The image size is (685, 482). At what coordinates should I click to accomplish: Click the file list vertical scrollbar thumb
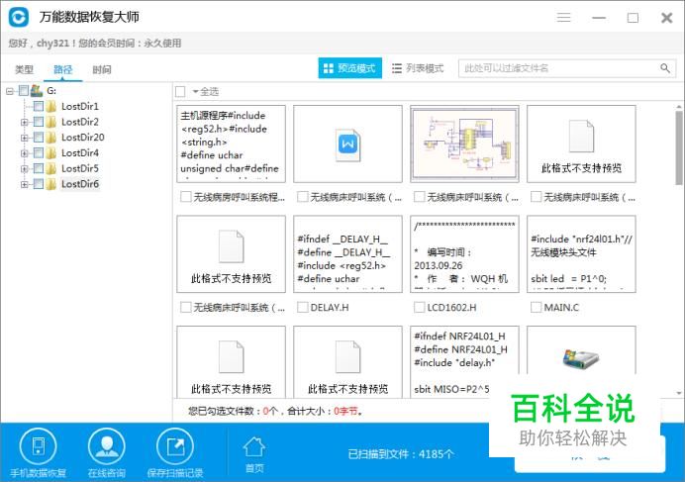pos(679,147)
